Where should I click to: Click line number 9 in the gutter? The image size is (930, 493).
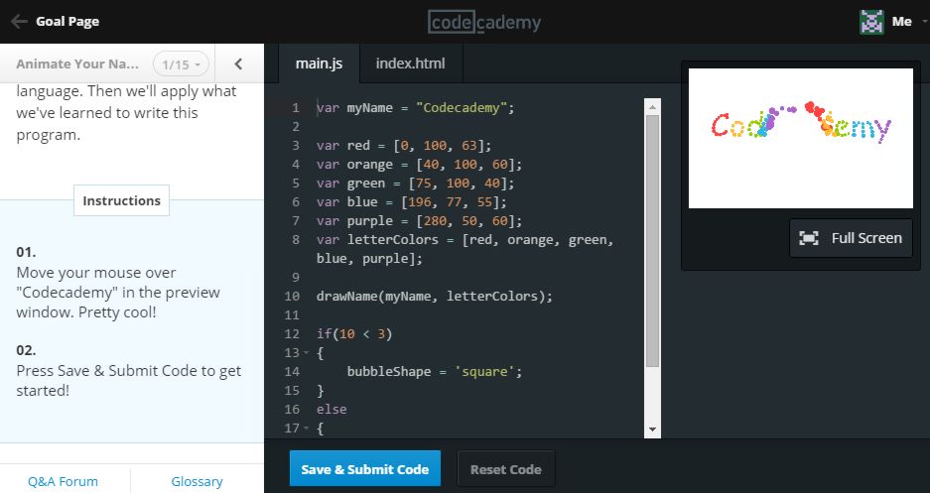(296, 278)
